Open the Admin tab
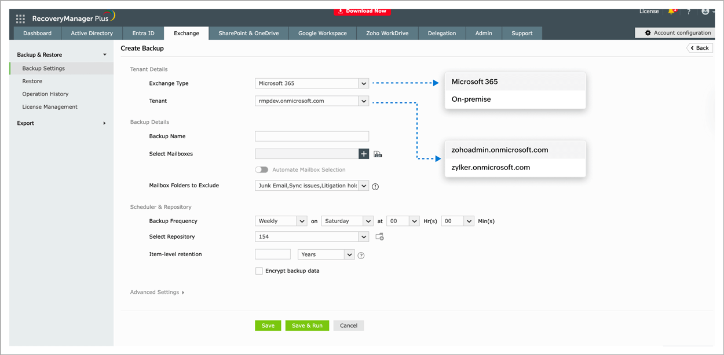724x355 pixels. [x=484, y=34]
